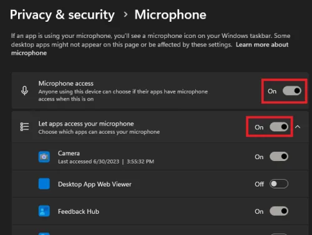Turn off the Microphone access toggle
312x235 pixels.
click(291, 91)
